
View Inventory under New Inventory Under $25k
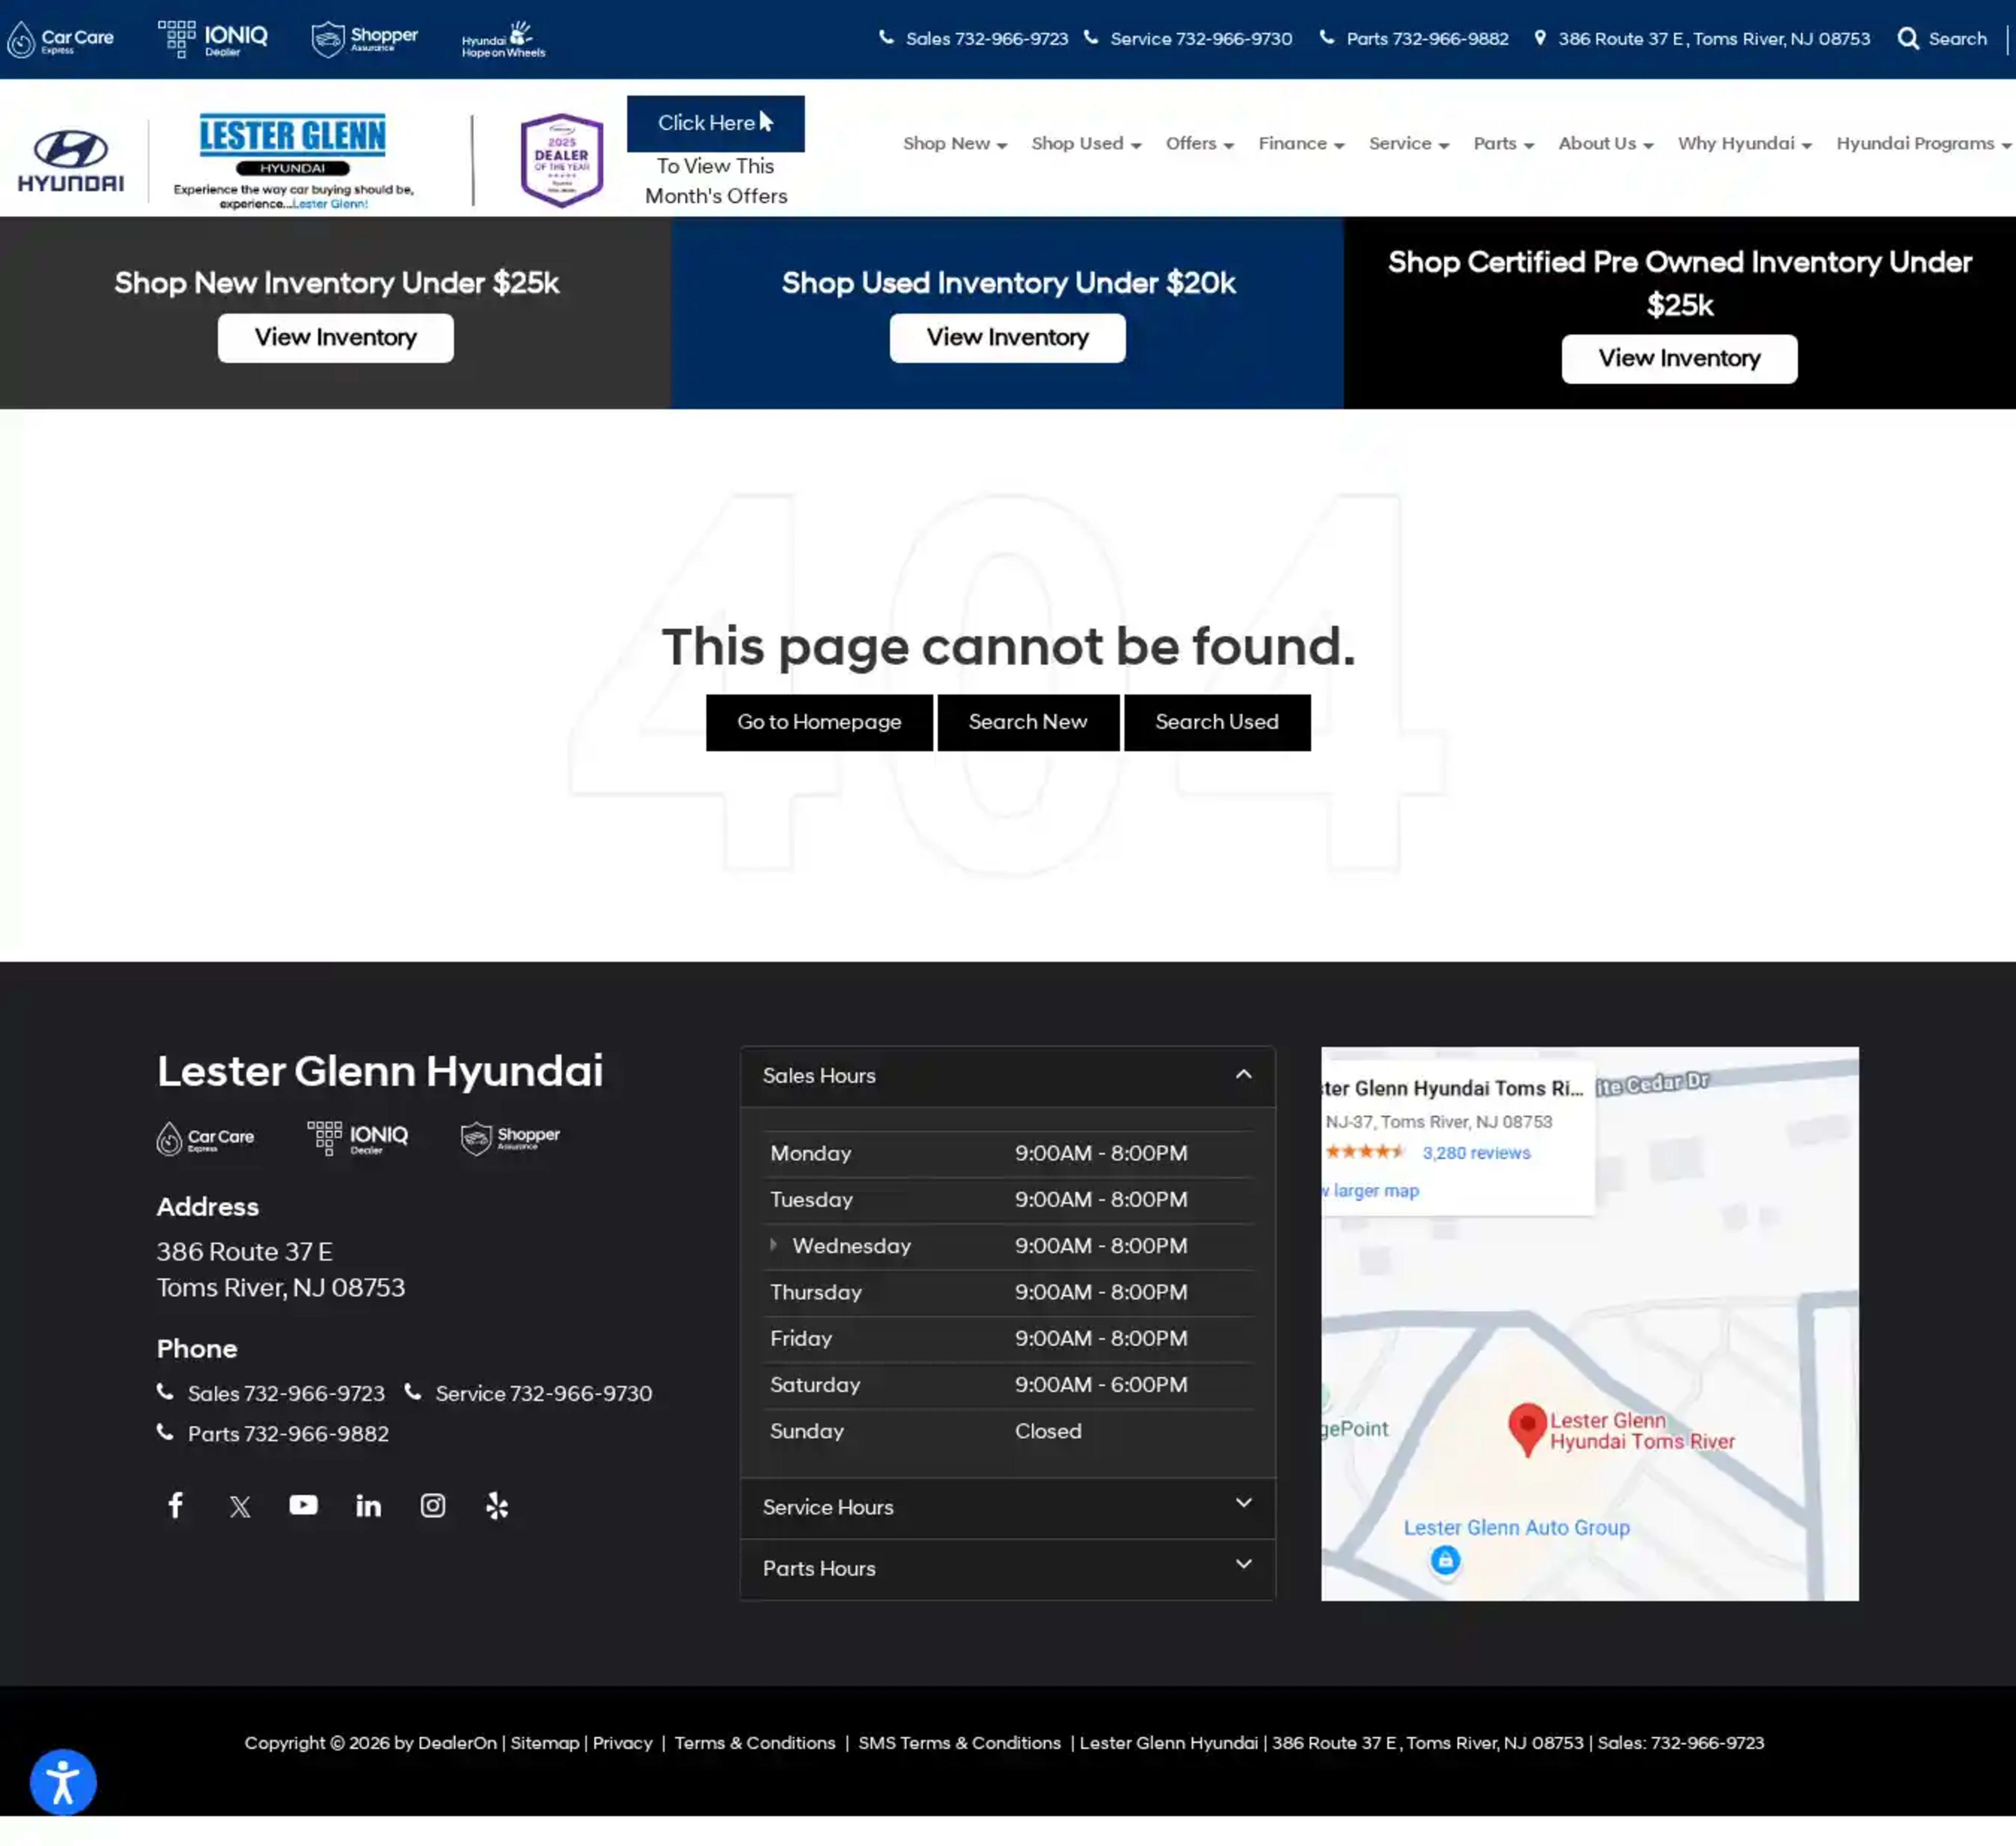coord(335,338)
